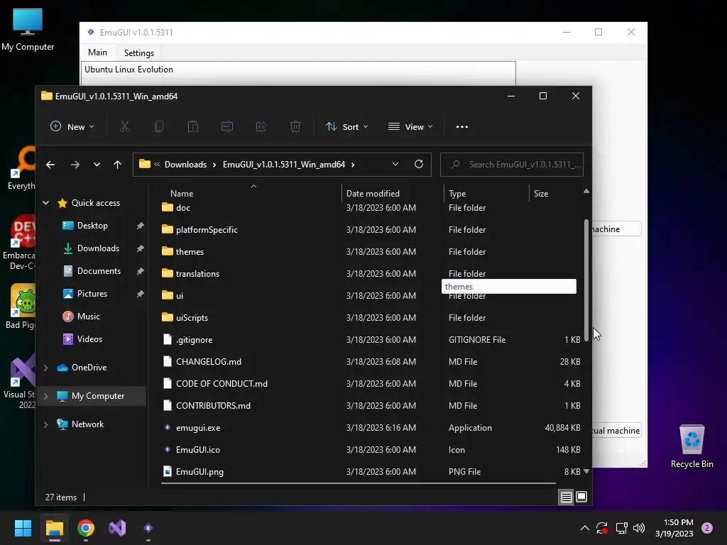The height and width of the screenshot is (545, 727).
Task: Open Windows Start menu
Action: click(23, 528)
